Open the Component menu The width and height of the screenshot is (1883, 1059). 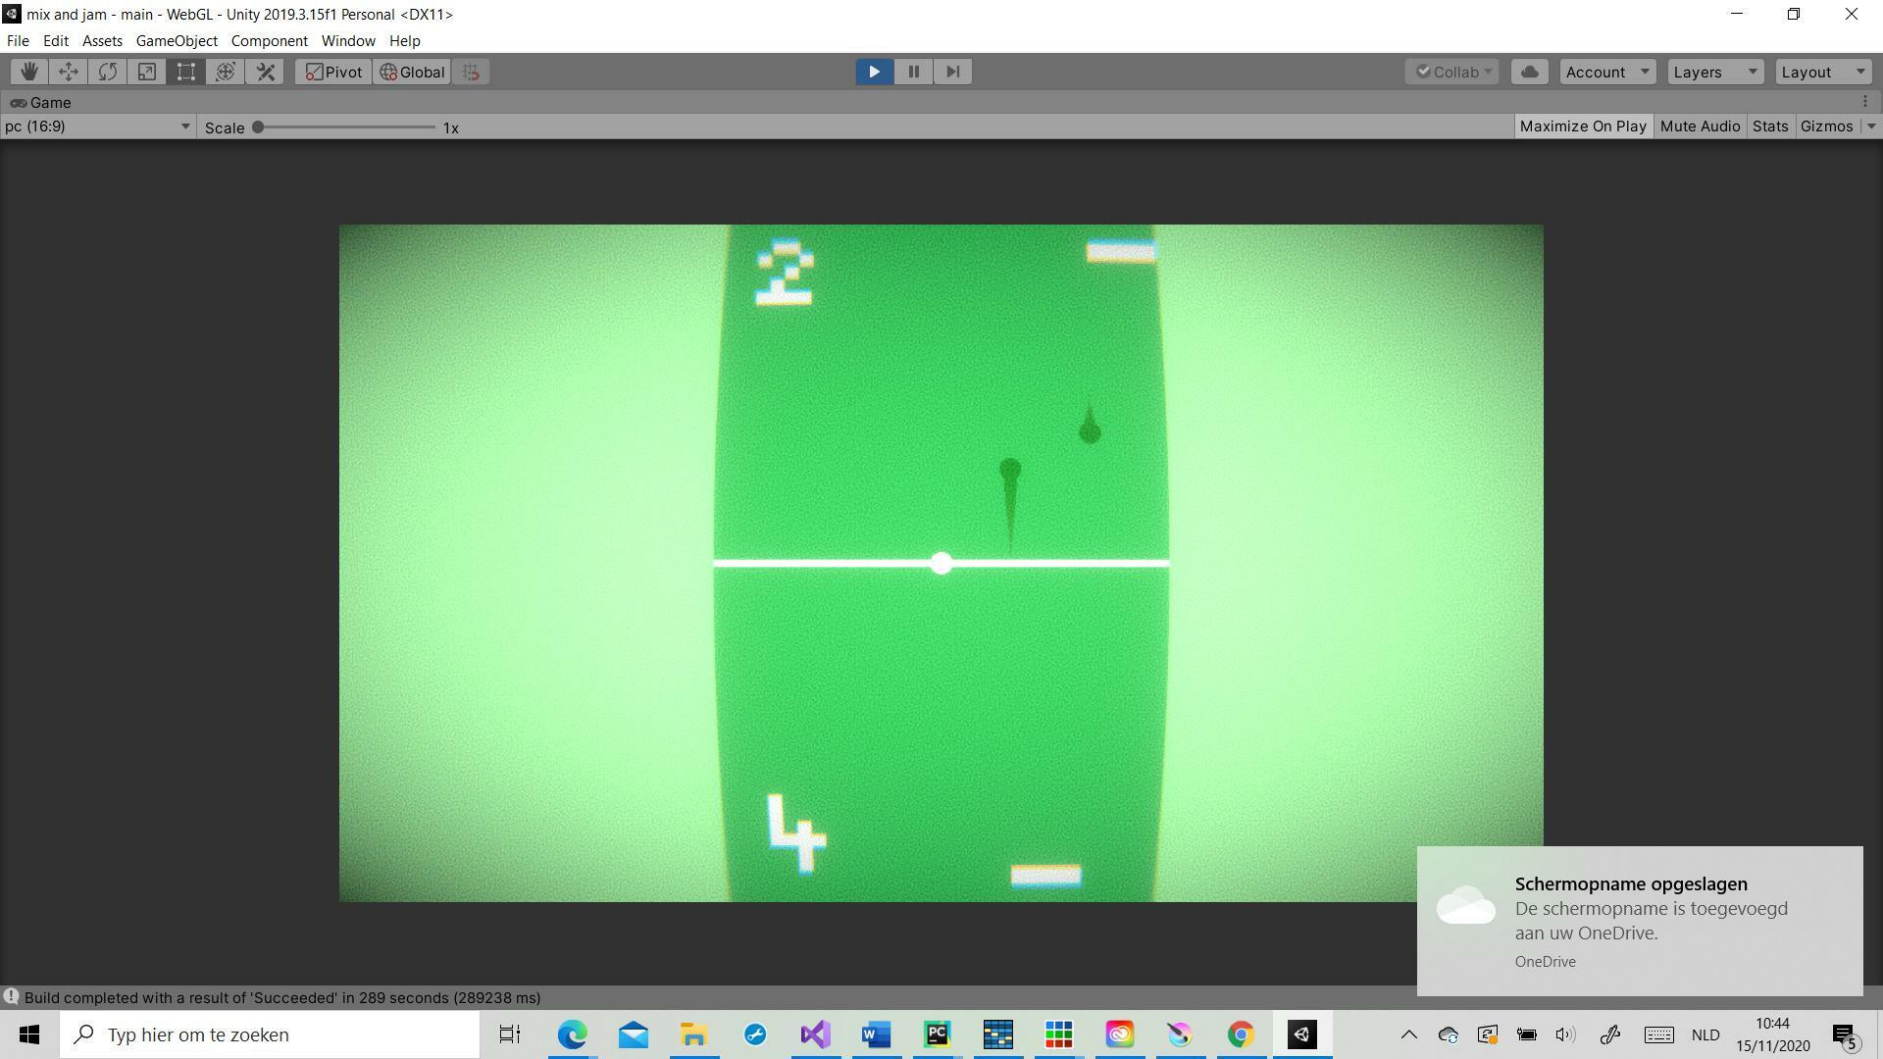pos(269,41)
